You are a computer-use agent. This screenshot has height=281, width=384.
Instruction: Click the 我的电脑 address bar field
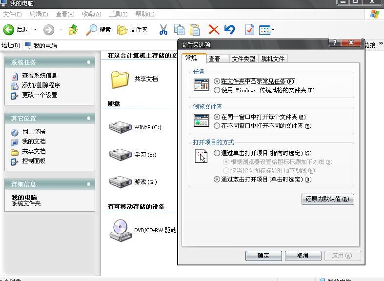click(x=101, y=45)
